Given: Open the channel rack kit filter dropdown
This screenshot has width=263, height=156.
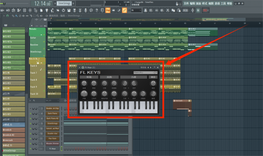Looking at the screenshot, I should [x=52, y=101].
